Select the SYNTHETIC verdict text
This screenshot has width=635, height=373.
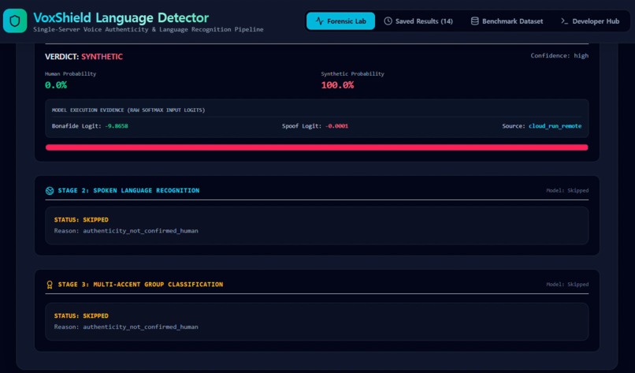coord(102,57)
